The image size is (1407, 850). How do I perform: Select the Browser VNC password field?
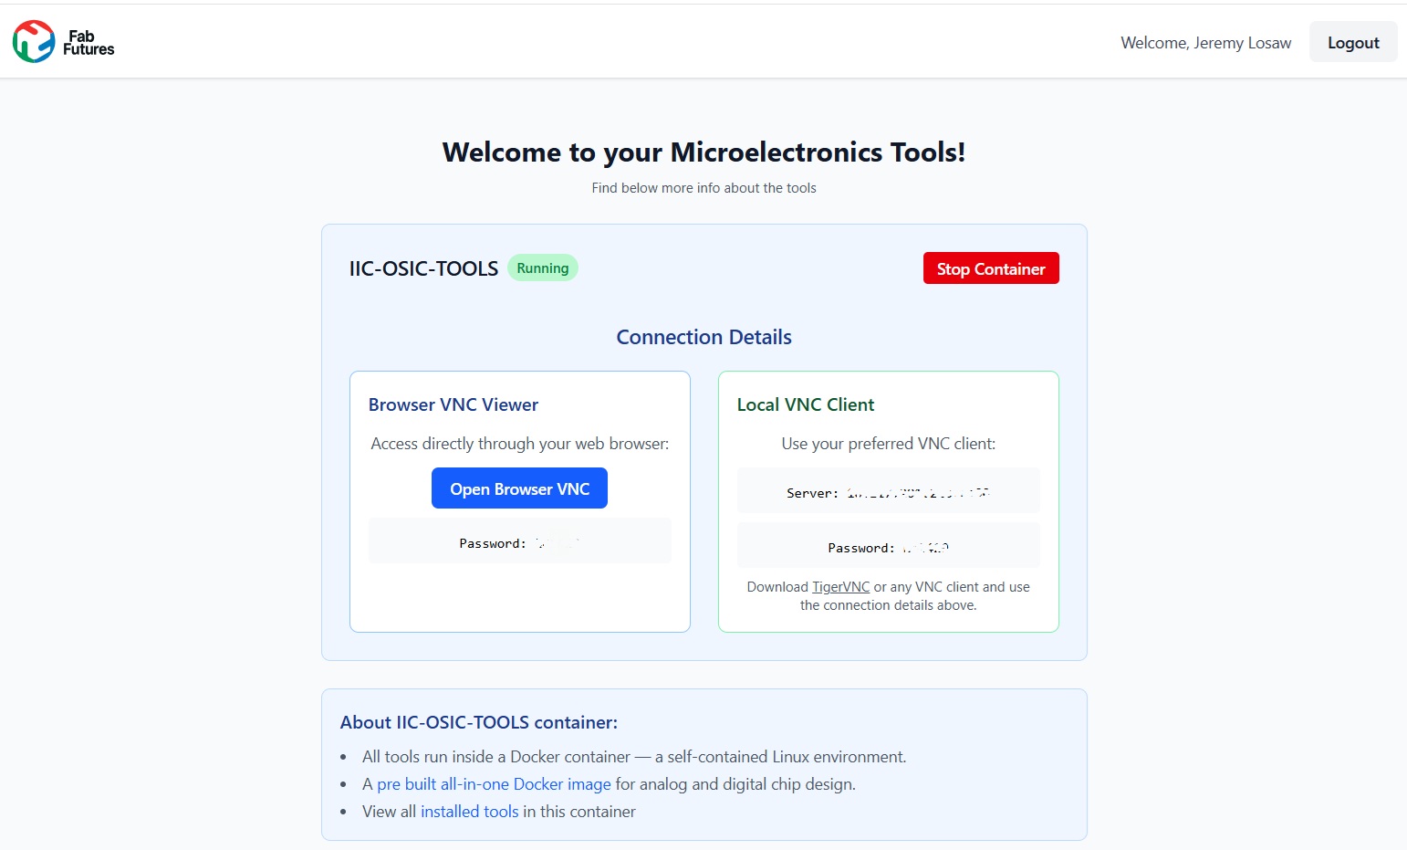click(519, 543)
